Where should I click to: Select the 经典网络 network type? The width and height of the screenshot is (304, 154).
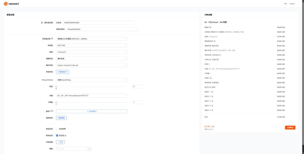62,118
